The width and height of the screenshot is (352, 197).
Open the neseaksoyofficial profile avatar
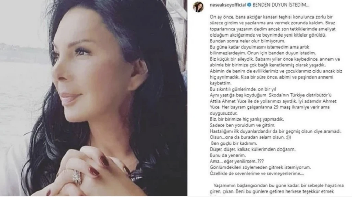198,7
